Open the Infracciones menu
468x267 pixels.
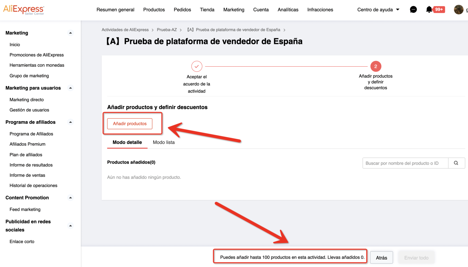pos(320,10)
